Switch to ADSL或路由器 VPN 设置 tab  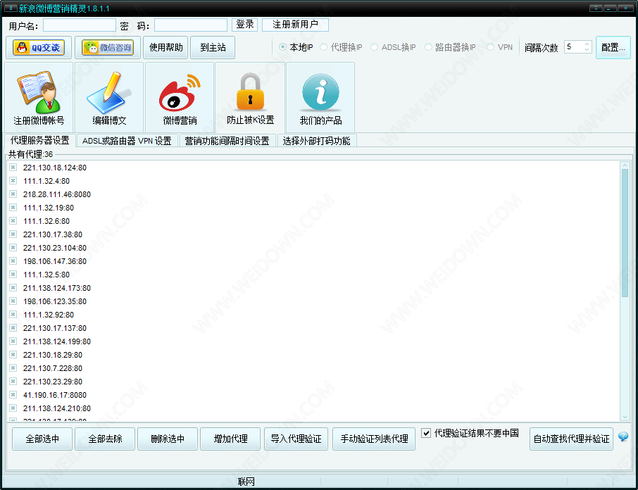tap(127, 141)
